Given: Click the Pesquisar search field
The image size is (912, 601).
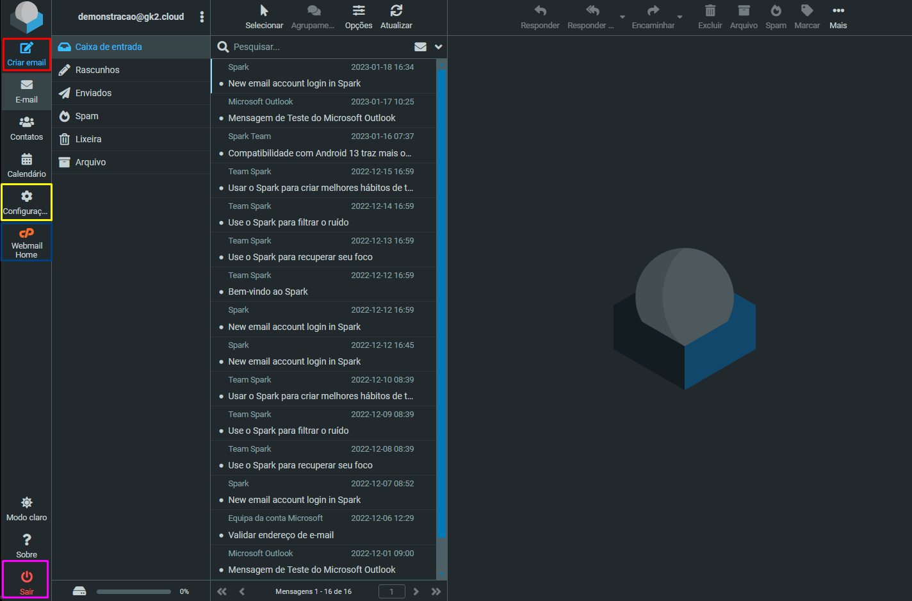Looking at the screenshot, I should pos(320,47).
